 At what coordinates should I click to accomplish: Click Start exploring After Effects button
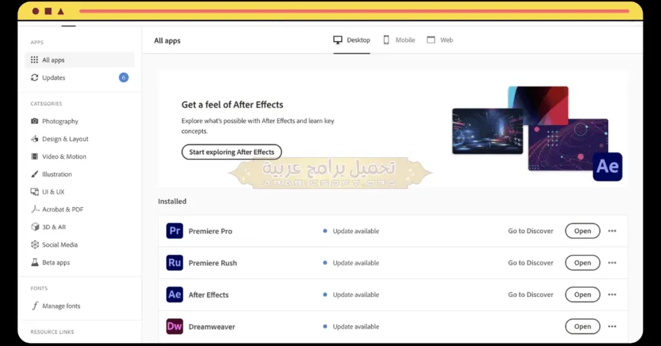(x=232, y=152)
